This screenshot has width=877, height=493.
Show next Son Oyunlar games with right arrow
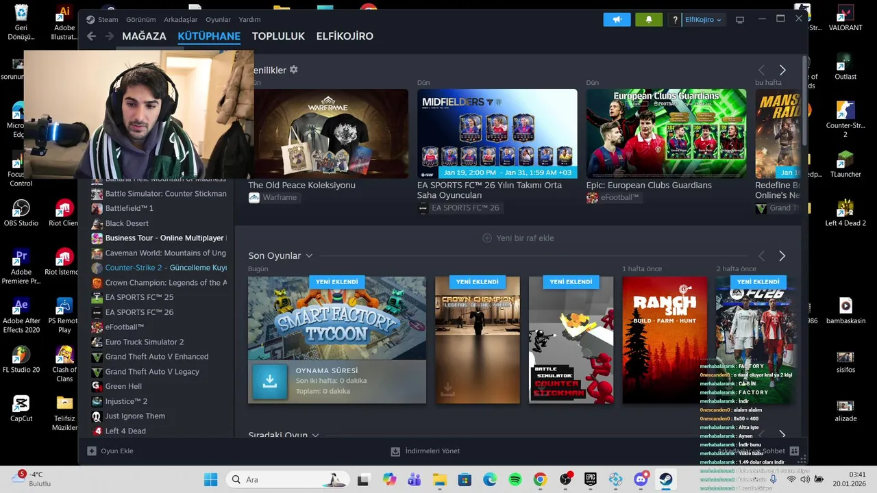pyautogui.click(x=782, y=256)
